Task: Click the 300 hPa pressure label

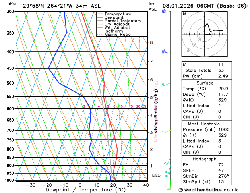Action: click(x=11, y=12)
